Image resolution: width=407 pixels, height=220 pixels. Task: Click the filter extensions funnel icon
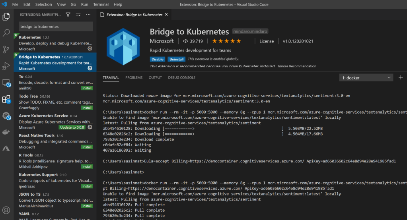[x=68, y=15]
